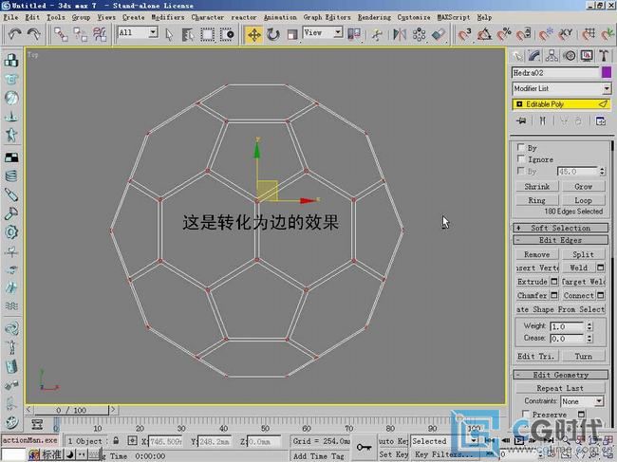617x462 pixels.
Task: Open the Graph Editors menu
Action: coord(327,17)
